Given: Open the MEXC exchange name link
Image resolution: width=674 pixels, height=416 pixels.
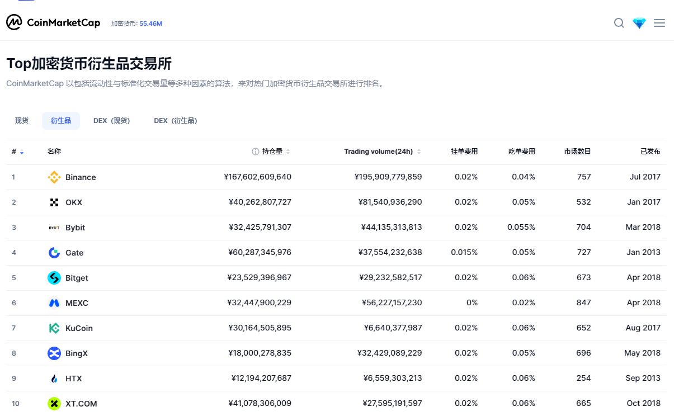Looking at the screenshot, I should coord(77,303).
